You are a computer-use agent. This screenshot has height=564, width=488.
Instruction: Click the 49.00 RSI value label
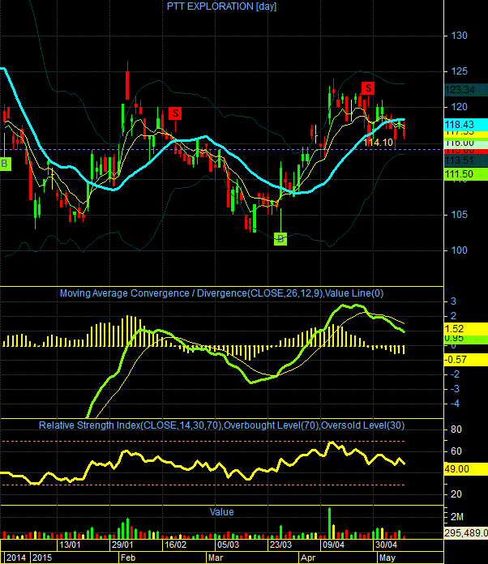466,469
